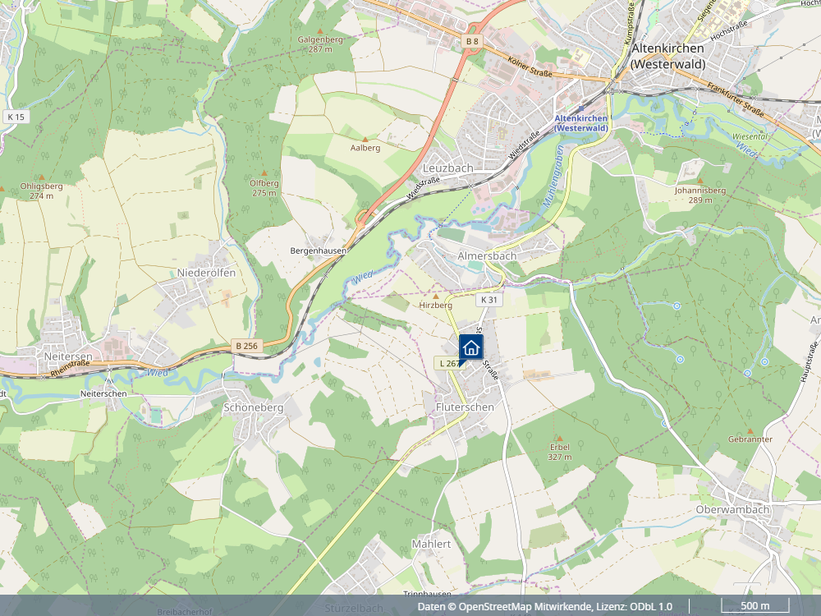Image resolution: width=821 pixels, height=616 pixels.
Task: Click the Leuzbach place label
Action: [x=447, y=168]
